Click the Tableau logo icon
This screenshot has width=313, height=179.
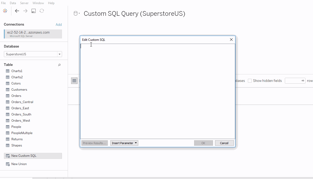(x=5, y=11)
